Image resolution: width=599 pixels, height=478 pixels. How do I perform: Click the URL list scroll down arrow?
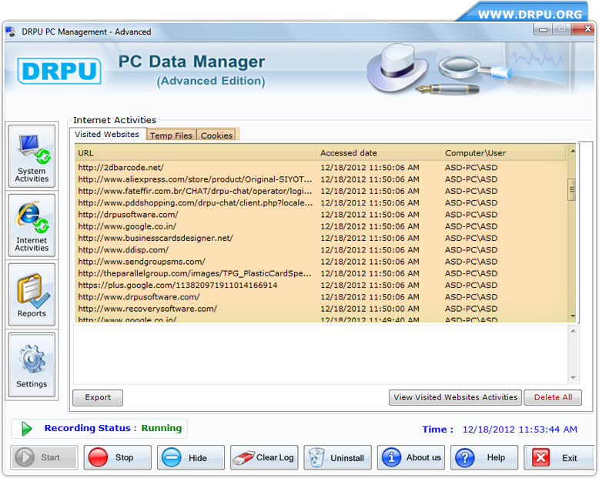pos(573,316)
